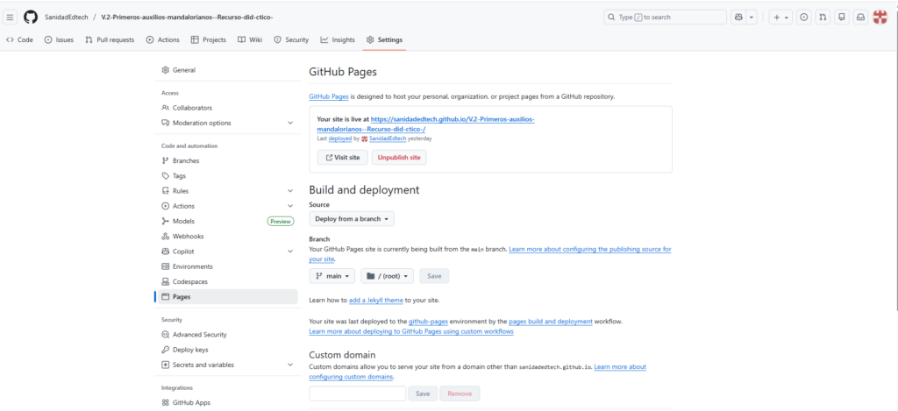Open Copilot chat icon in header

[x=738, y=17]
